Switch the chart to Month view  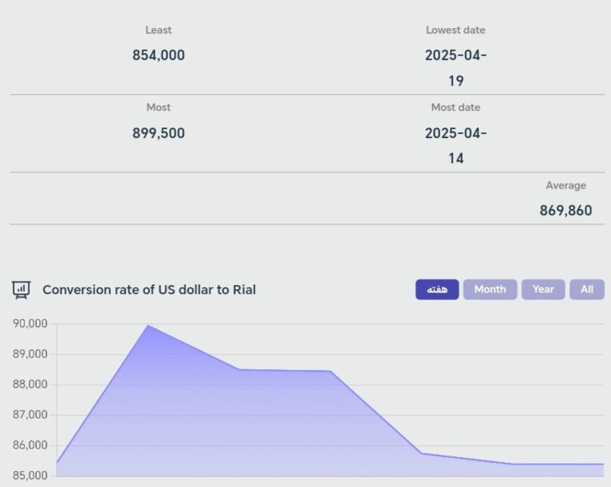490,290
